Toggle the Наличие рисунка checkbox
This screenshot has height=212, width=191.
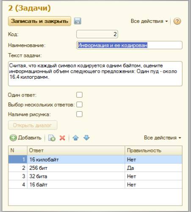coord(79,114)
